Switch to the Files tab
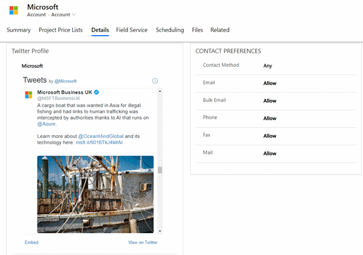Image resolution: width=363 pixels, height=255 pixels. 197,30
